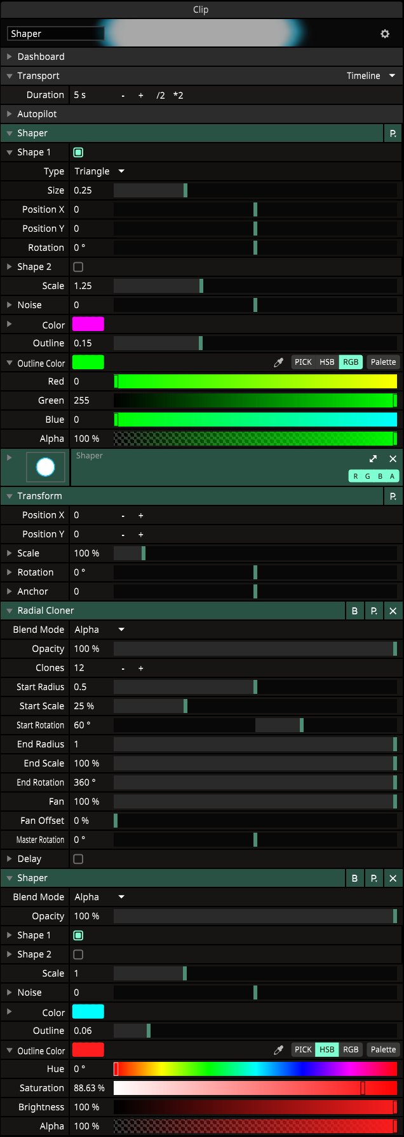Click the Radial Cloner bypass B button
Viewport: 404px width, 1137px height.
pos(354,611)
